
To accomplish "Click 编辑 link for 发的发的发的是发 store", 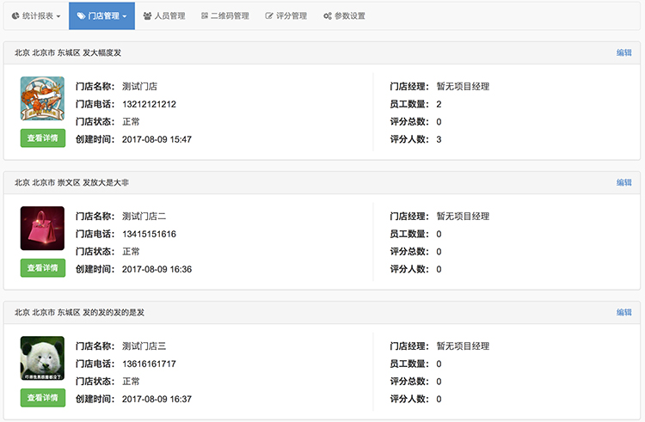I will click(623, 312).
